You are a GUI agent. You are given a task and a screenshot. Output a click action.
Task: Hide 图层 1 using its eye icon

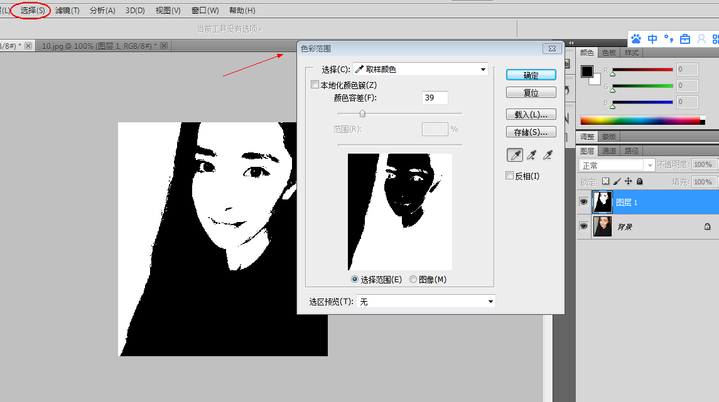click(x=584, y=201)
